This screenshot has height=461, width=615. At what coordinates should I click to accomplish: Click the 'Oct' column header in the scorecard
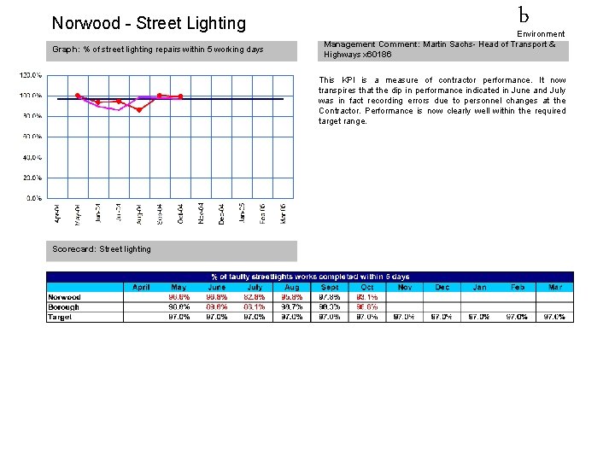click(367, 288)
